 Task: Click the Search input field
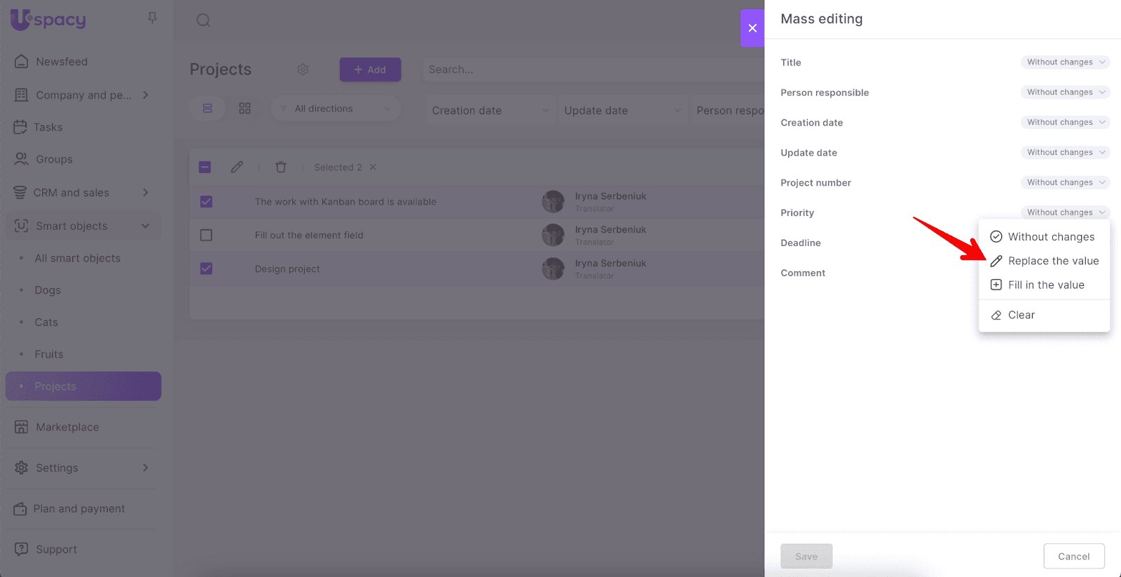click(589, 69)
